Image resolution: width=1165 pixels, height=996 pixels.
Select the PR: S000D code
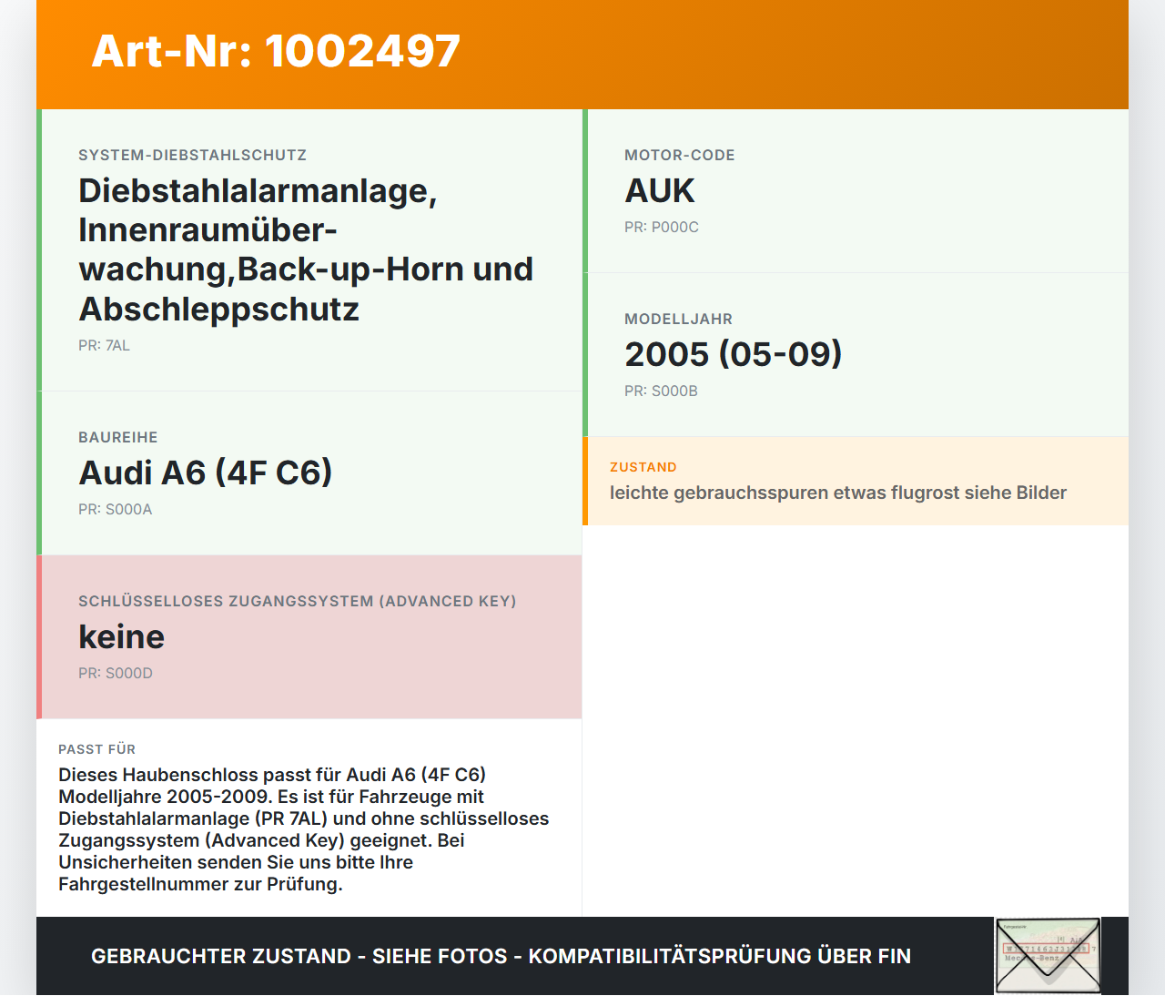coord(116,673)
